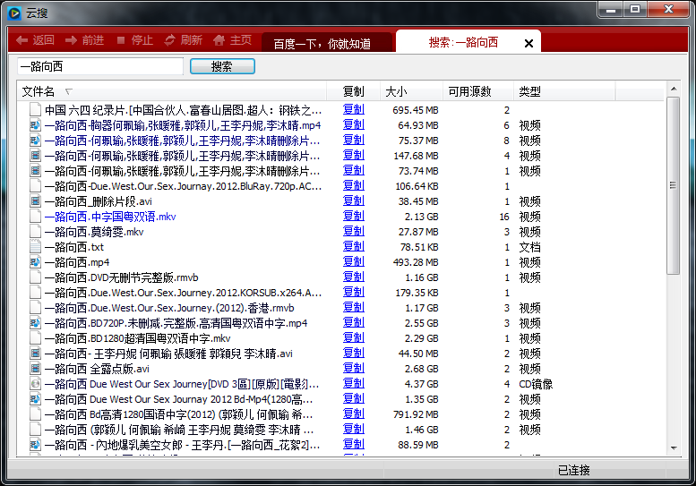Click the 刷新 refresh icon
Image resolution: width=696 pixels, height=486 pixels.
pyautogui.click(x=170, y=40)
